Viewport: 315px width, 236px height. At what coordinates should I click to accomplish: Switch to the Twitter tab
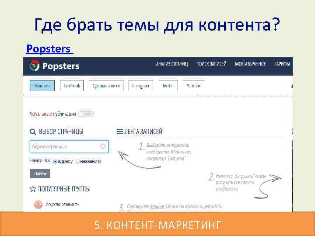tap(168, 86)
